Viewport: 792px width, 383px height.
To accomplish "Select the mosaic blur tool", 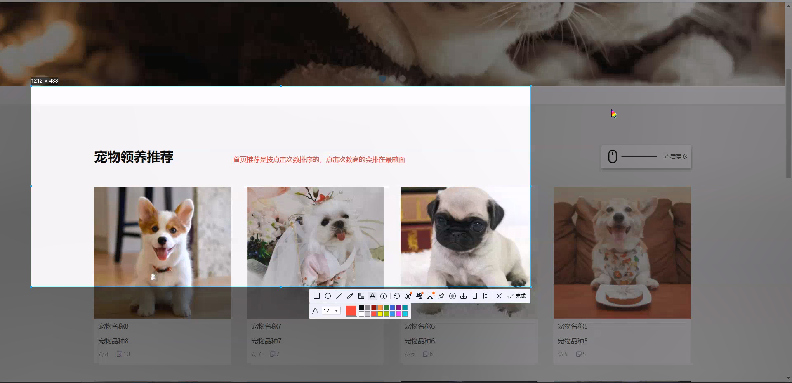I will (361, 296).
